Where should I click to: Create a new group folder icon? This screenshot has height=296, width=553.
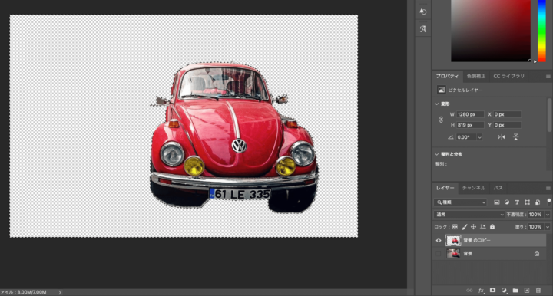click(515, 291)
